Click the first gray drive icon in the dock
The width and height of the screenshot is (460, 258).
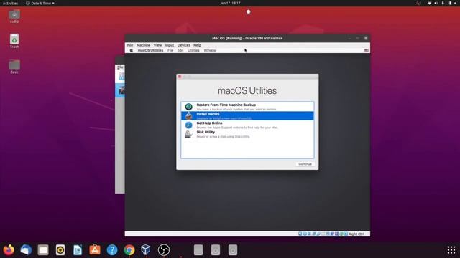[198, 250]
